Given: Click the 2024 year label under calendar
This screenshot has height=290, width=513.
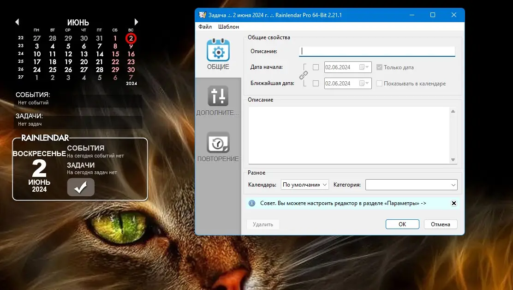Looking at the screenshot, I should click(x=131, y=84).
